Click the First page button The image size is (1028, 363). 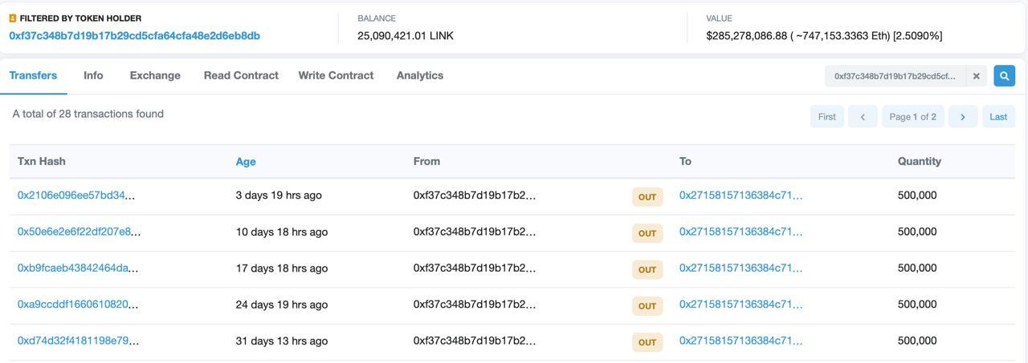coord(826,117)
